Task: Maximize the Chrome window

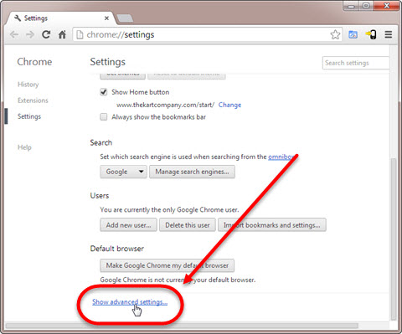Action: click(x=366, y=5)
